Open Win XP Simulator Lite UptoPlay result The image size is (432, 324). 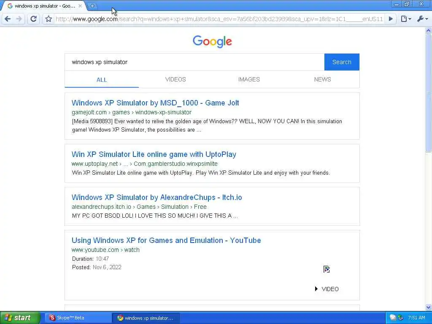(154, 154)
